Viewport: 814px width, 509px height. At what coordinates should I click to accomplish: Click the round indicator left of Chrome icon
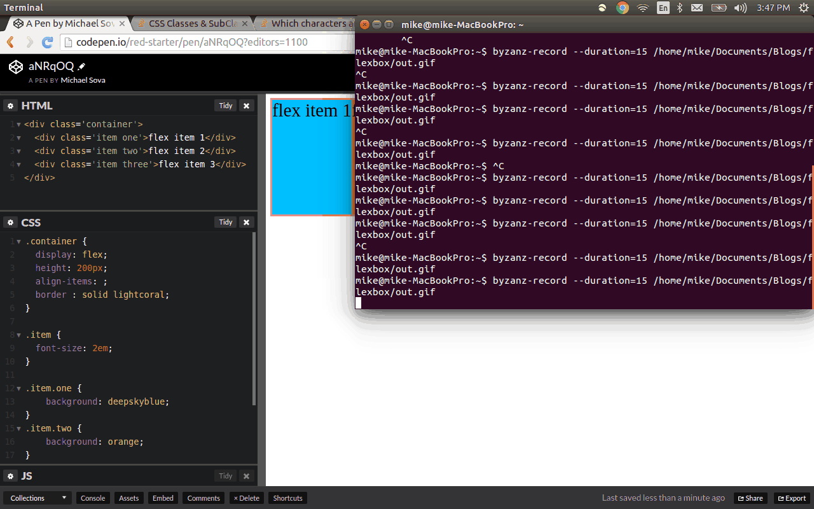(x=602, y=8)
